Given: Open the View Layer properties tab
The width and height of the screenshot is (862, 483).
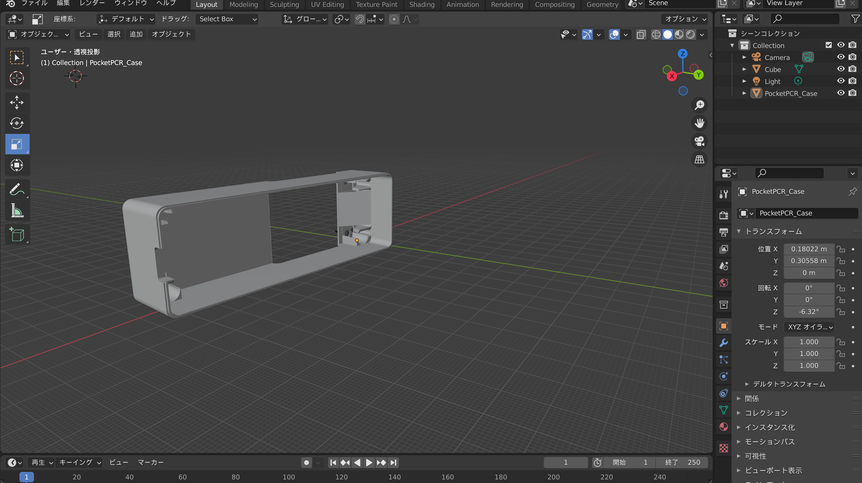Looking at the screenshot, I should (723, 249).
